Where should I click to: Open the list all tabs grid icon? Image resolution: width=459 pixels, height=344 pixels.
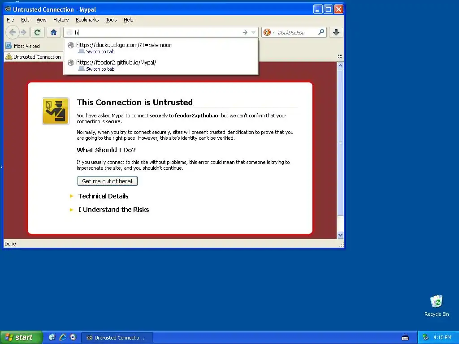click(x=340, y=56)
